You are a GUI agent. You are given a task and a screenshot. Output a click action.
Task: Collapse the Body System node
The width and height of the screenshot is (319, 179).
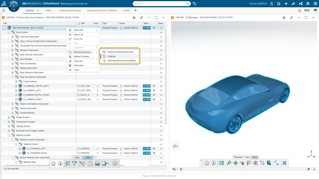pyautogui.click(x=9, y=32)
